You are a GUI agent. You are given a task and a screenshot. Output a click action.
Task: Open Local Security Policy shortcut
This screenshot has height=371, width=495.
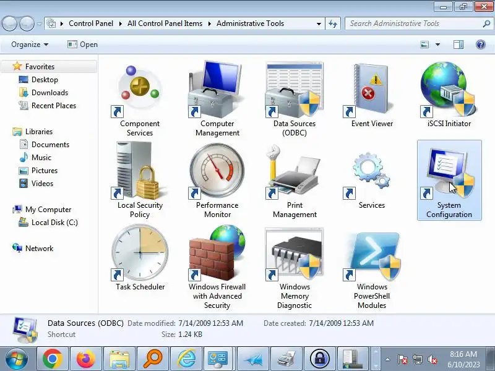[140, 181]
